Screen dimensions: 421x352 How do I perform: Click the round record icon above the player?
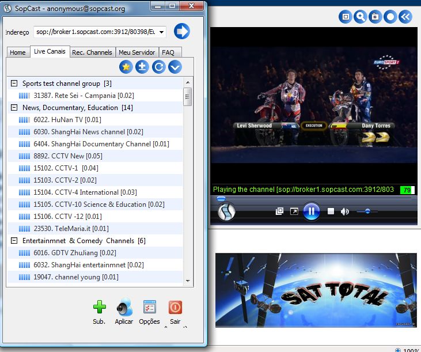point(390,17)
